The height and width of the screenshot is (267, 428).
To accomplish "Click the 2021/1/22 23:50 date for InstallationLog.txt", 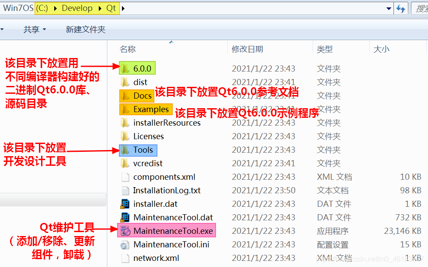I will coord(264,191).
